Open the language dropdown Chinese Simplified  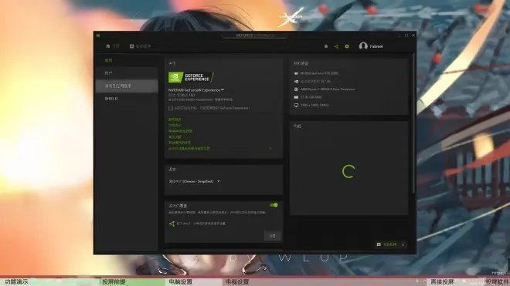click(x=194, y=181)
